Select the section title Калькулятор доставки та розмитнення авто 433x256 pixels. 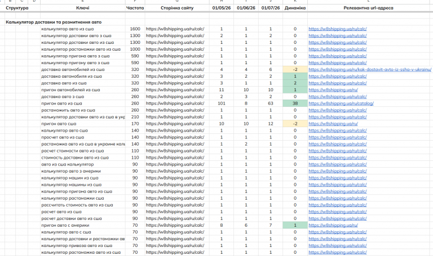(54, 22)
